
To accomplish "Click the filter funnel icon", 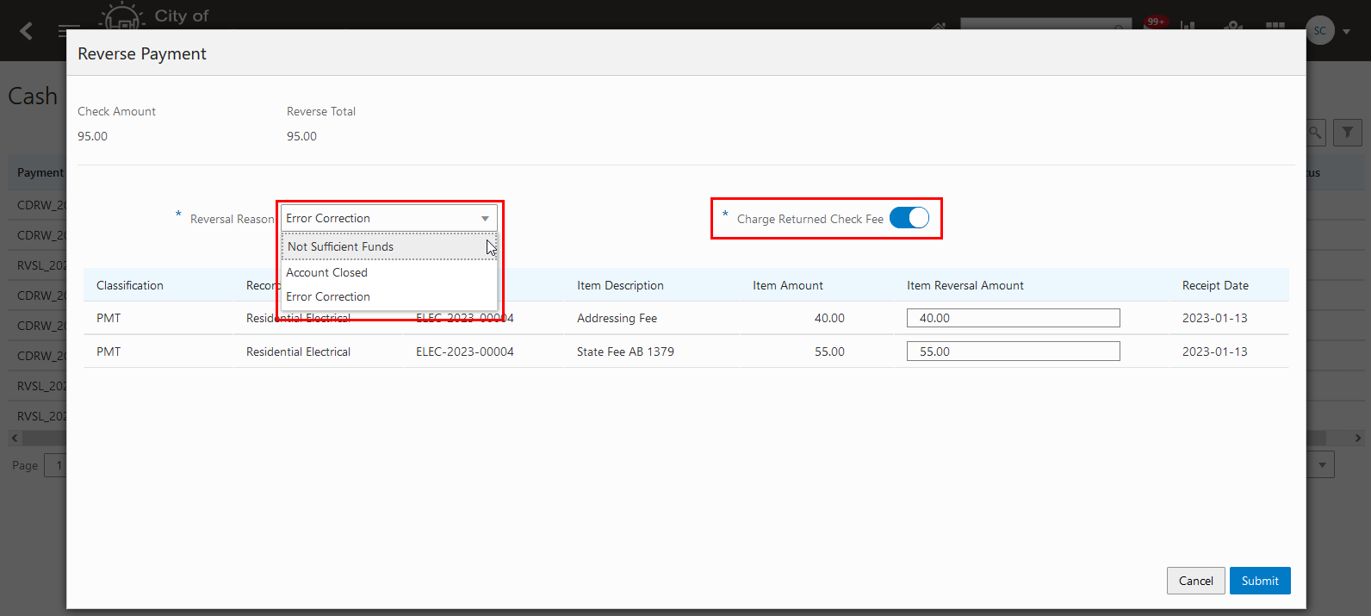I will coord(1347,133).
